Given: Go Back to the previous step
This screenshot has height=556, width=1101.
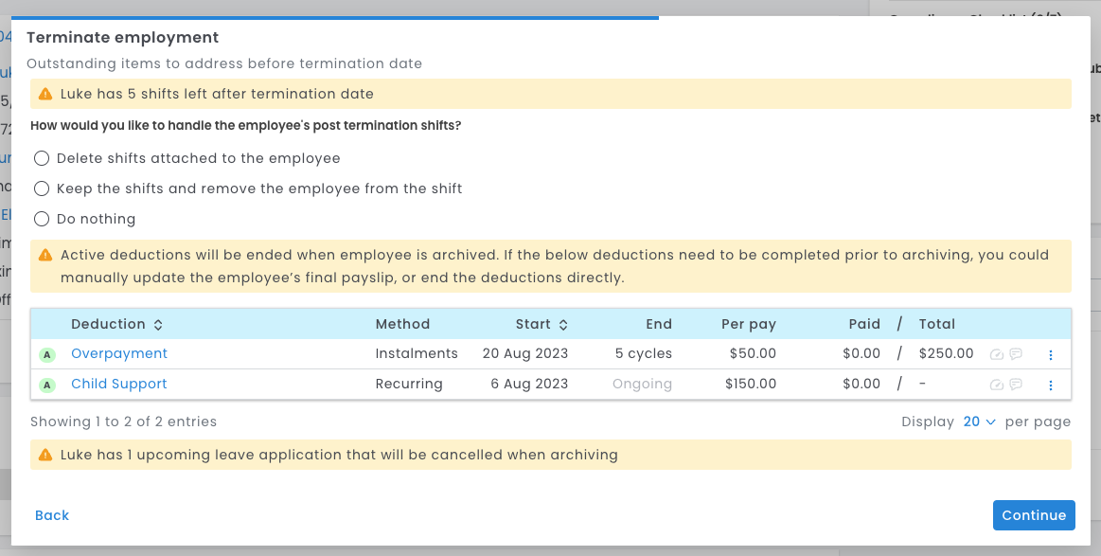Looking at the screenshot, I should [x=52, y=515].
